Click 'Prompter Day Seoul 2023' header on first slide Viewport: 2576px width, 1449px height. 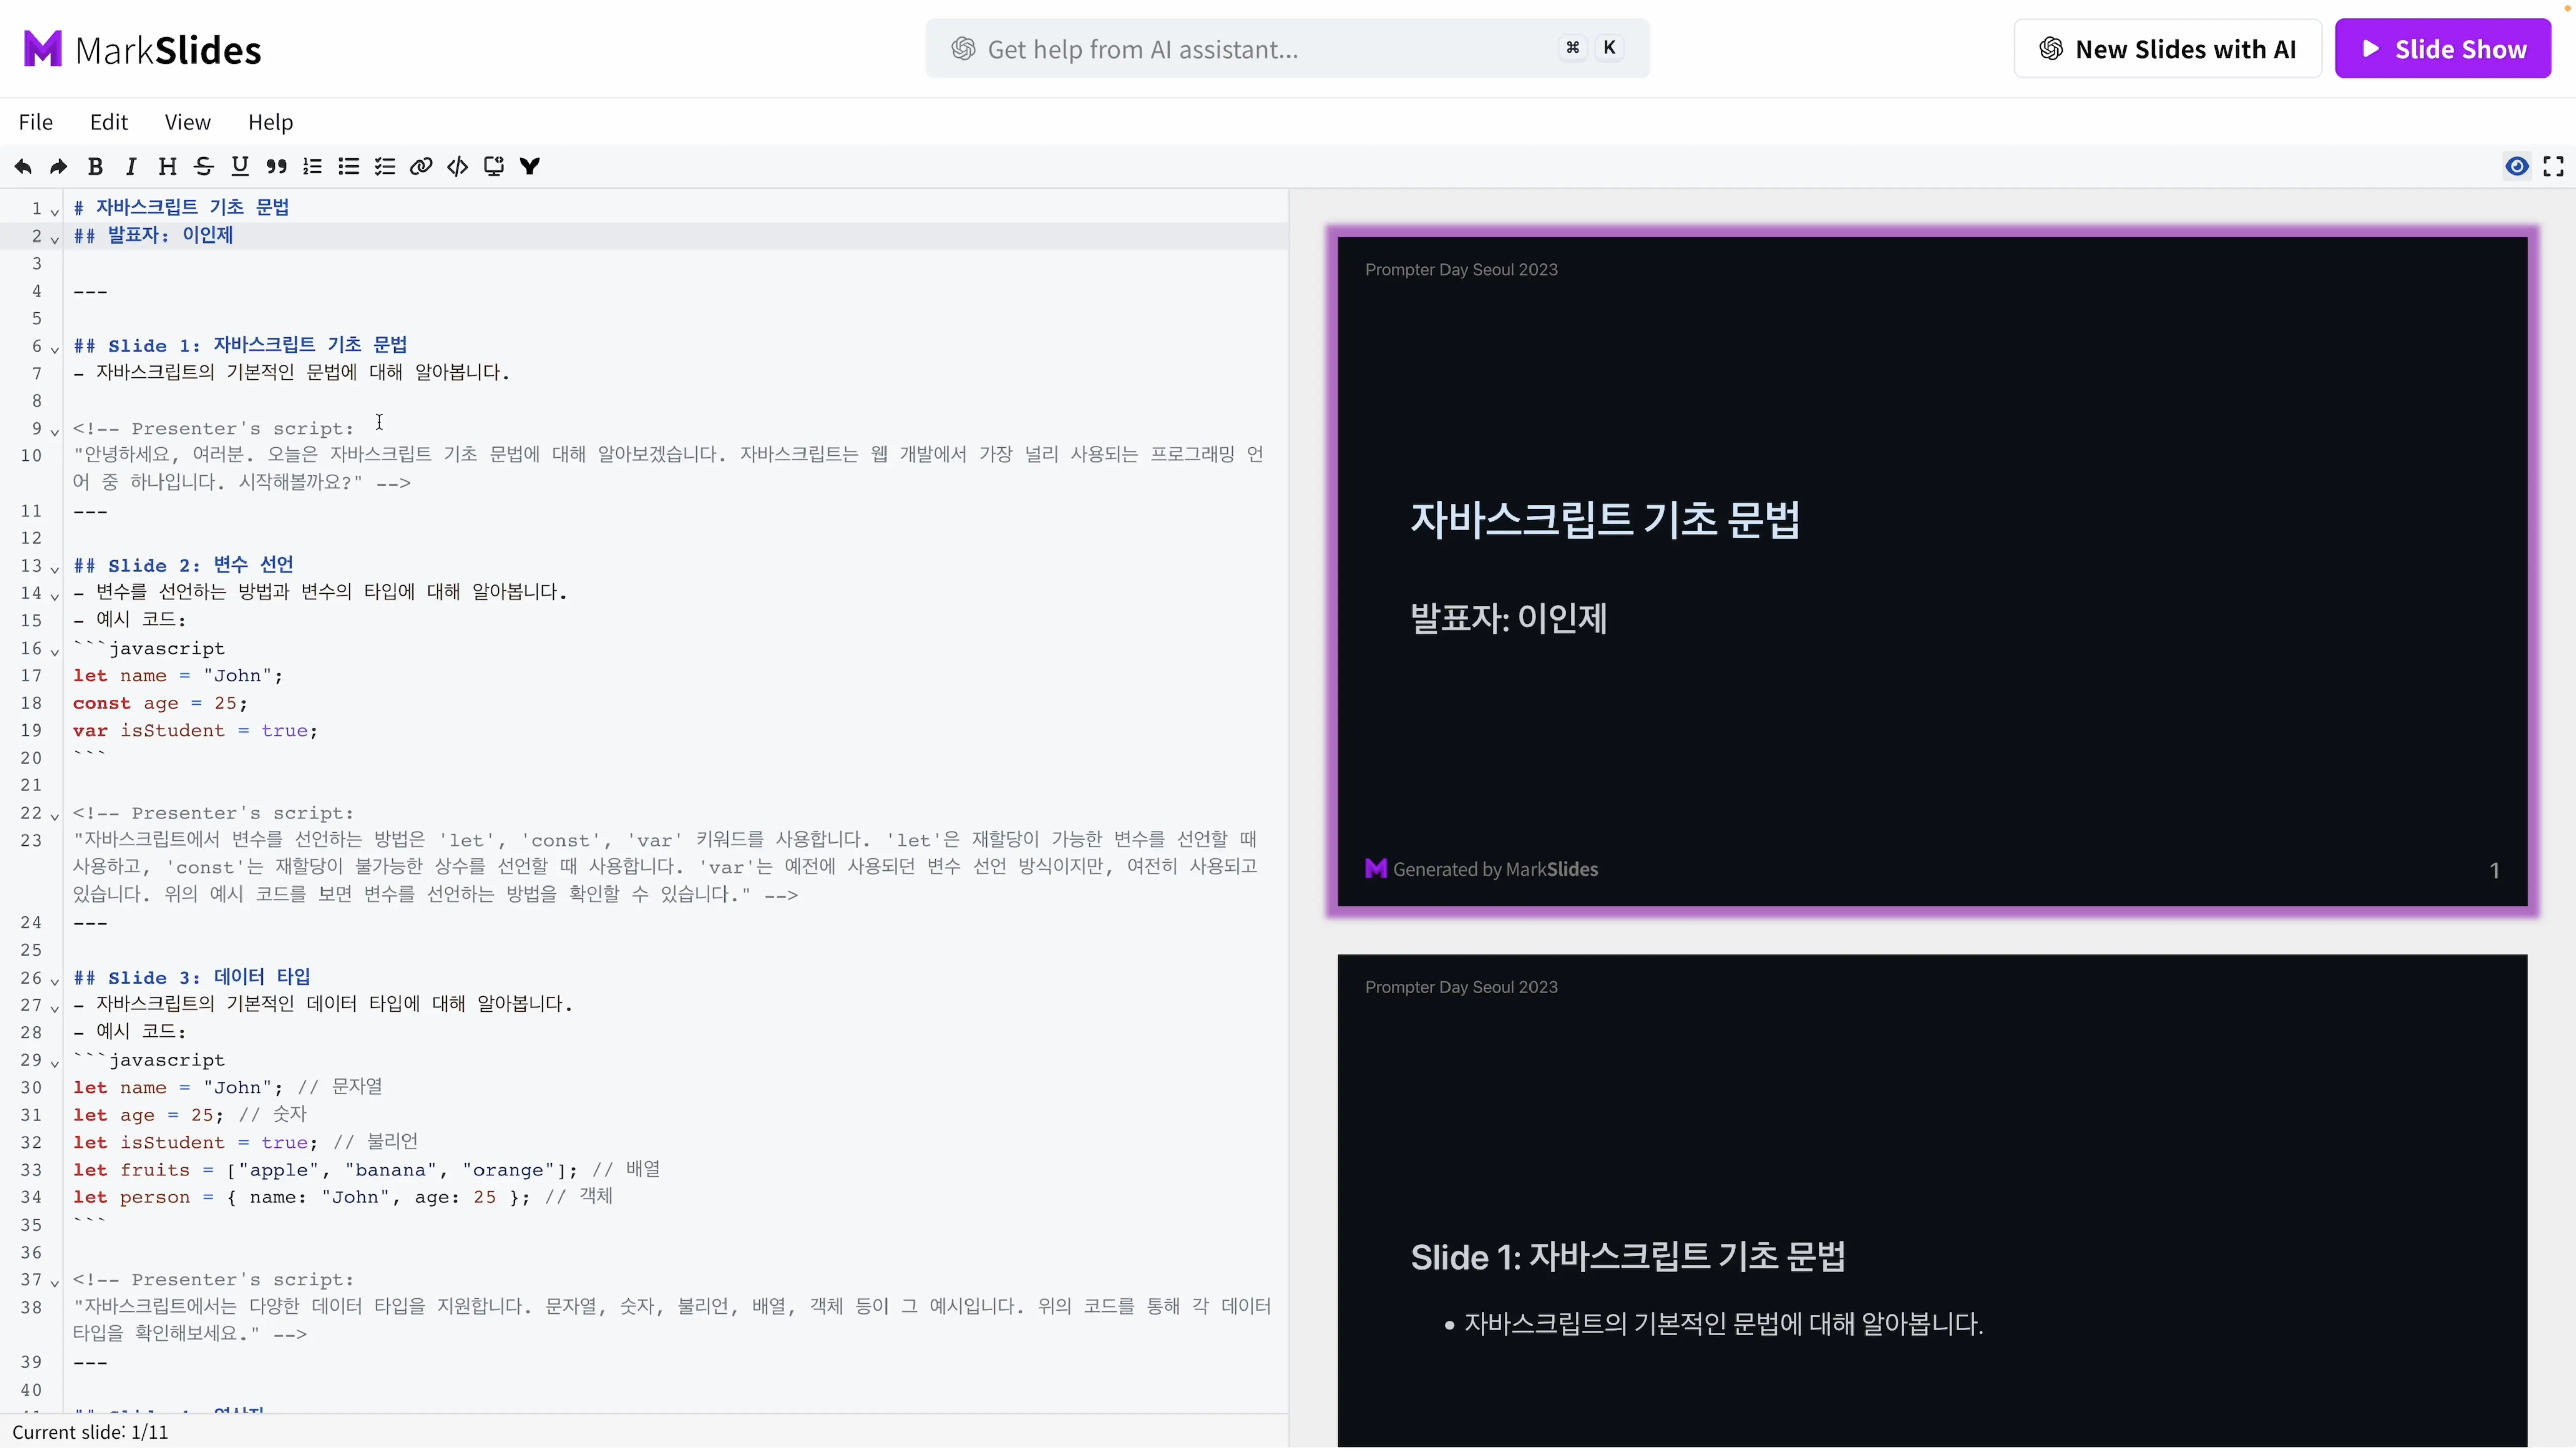[x=1461, y=269]
